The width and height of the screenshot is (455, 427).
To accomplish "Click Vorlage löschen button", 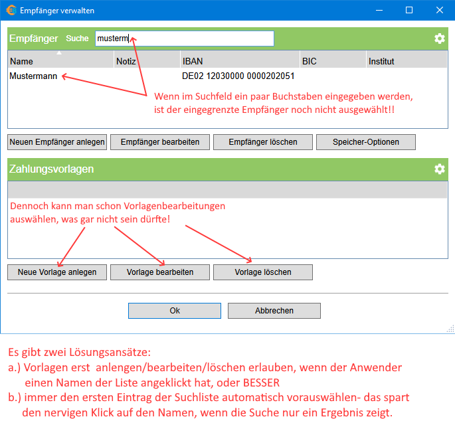I will point(263,272).
